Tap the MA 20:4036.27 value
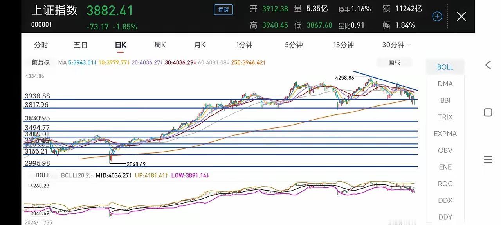 point(147,62)
